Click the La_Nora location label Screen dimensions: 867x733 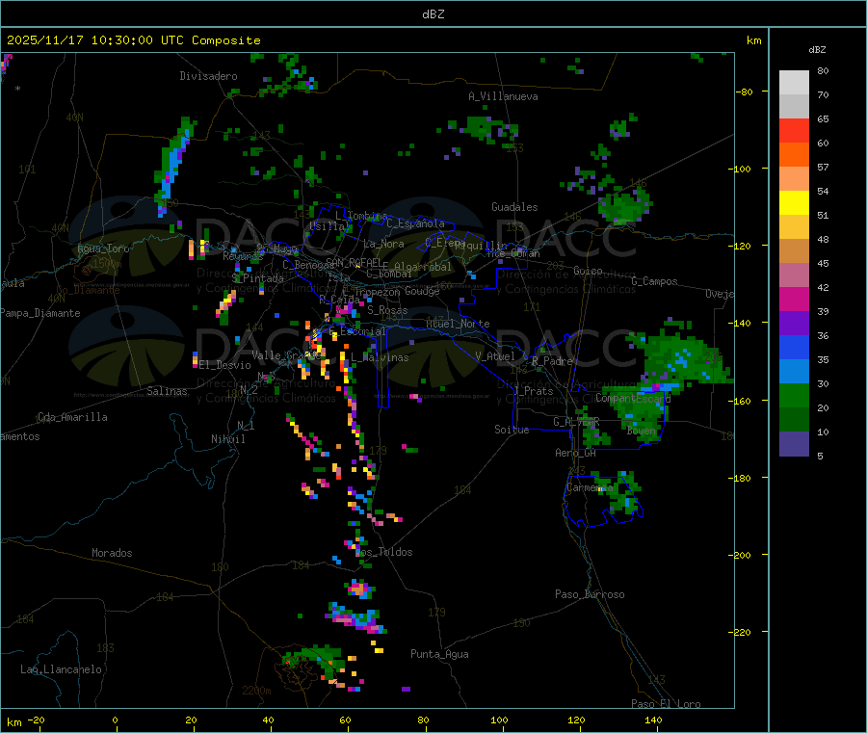[x=383, y=244]
